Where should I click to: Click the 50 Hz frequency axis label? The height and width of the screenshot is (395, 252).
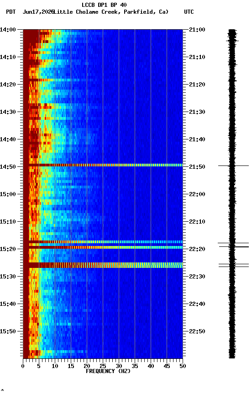(183, 366)
